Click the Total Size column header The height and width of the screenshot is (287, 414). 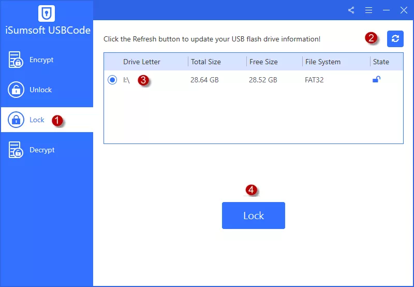click(205, 62)
